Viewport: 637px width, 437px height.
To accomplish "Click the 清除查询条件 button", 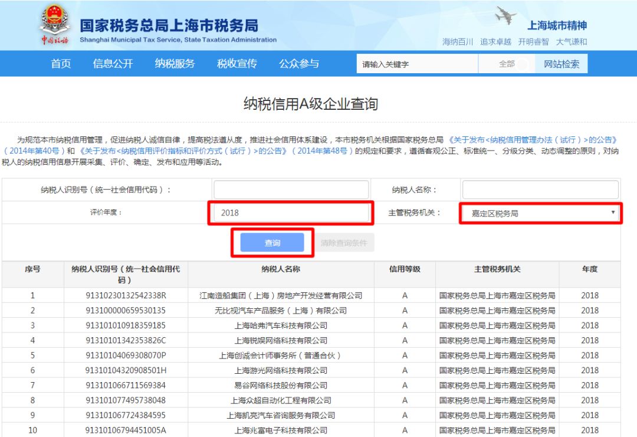I will pyautogui.click(x=346, y=243).
